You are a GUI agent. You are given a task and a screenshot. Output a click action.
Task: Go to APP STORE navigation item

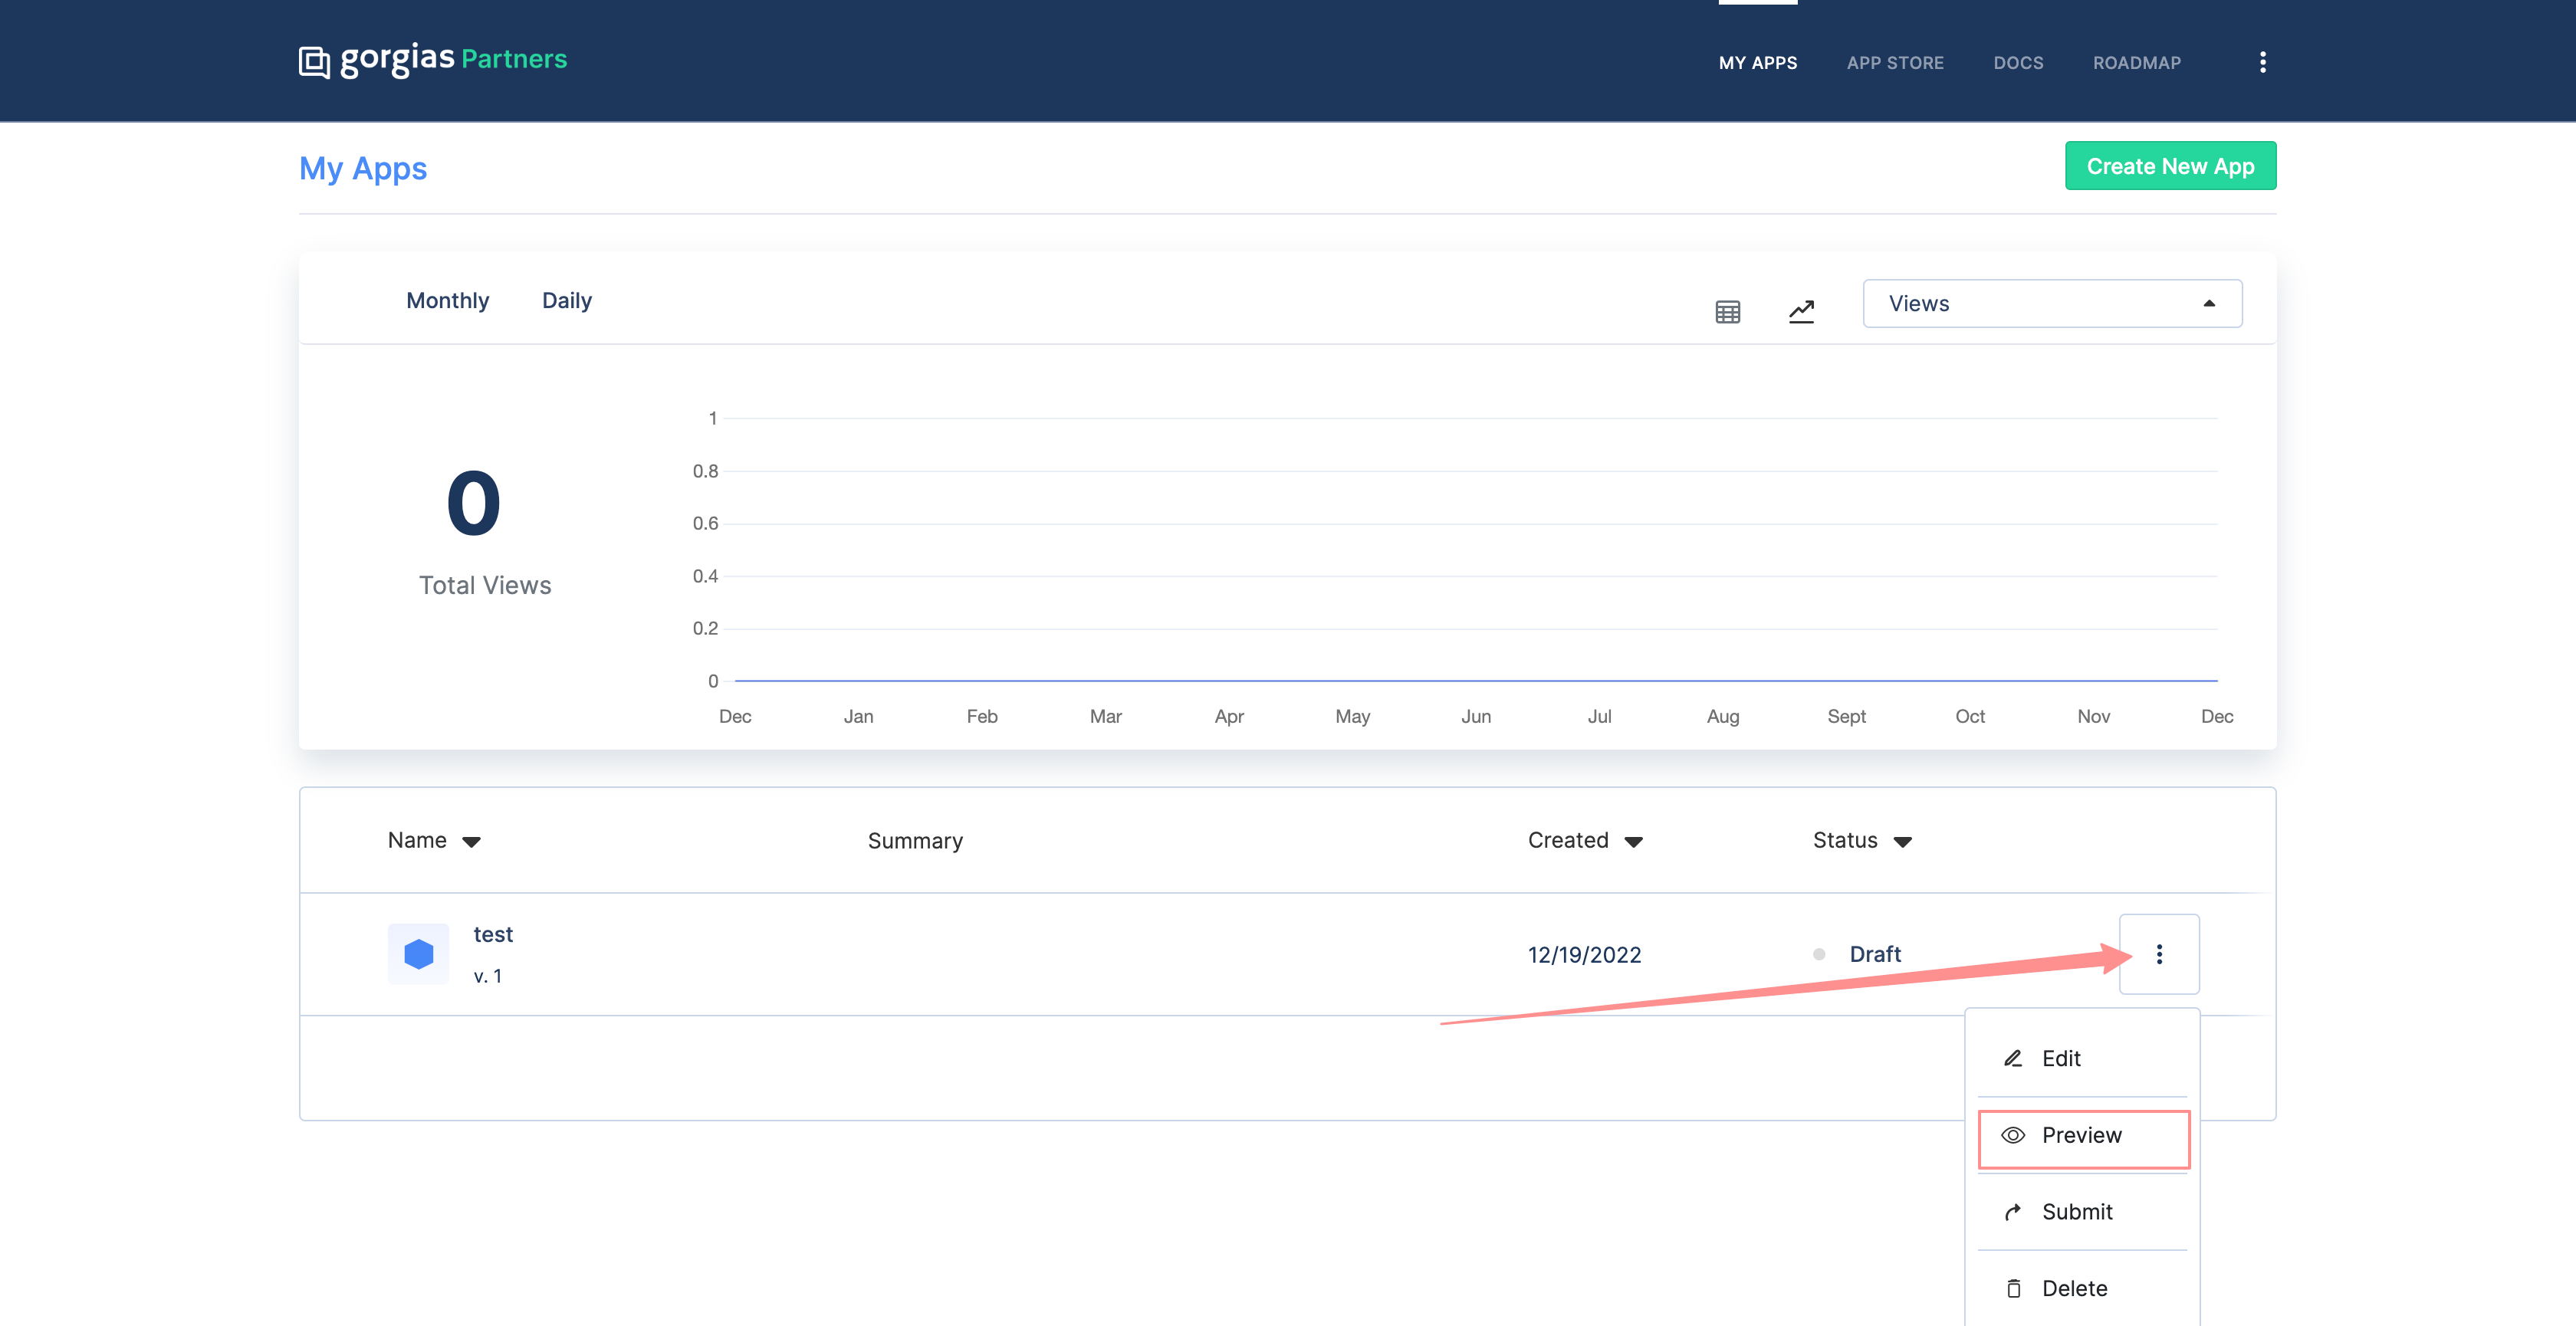[x=1895, y=63]
